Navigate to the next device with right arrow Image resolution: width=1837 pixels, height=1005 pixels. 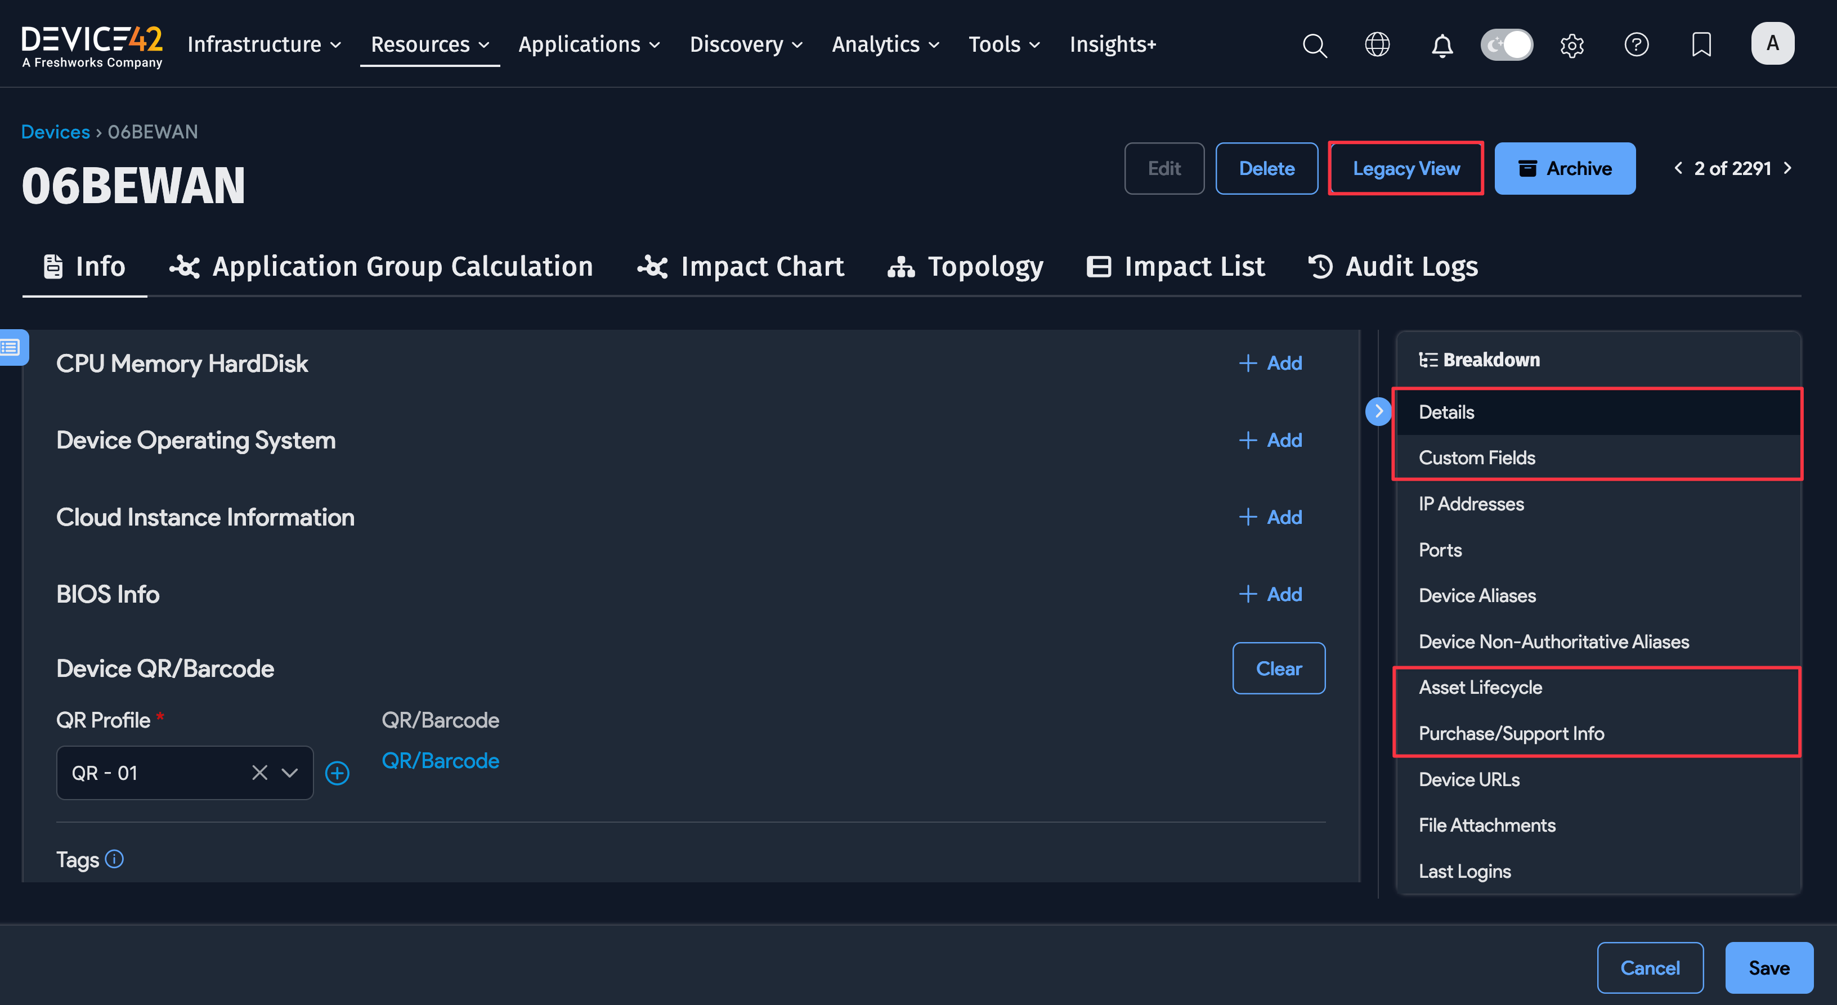tap(1787, 168)
